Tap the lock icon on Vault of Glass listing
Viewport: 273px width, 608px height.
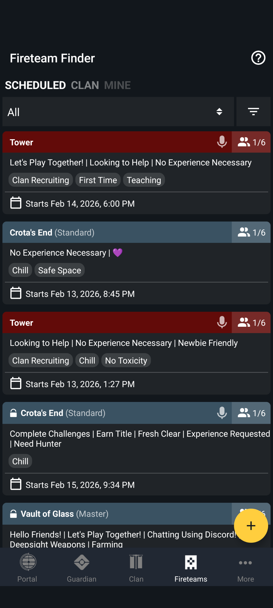[13, 514]
